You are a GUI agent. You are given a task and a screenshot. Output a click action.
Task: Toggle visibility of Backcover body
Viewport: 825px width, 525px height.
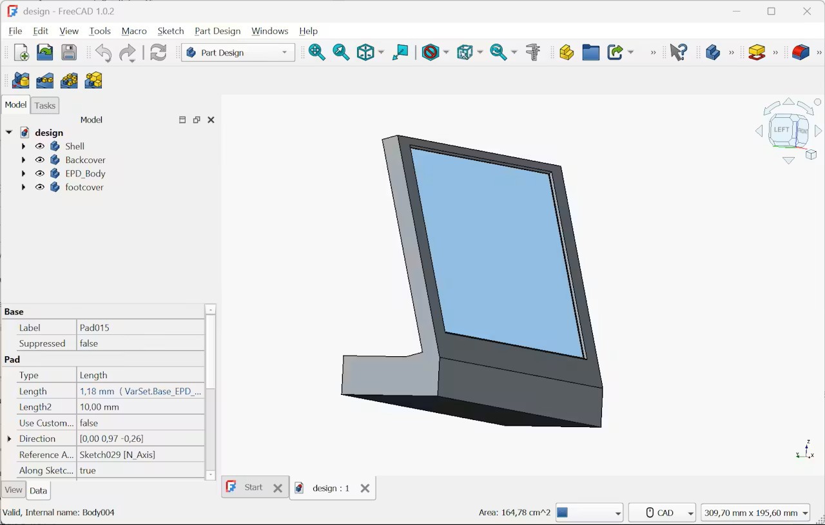coord(40,160)
